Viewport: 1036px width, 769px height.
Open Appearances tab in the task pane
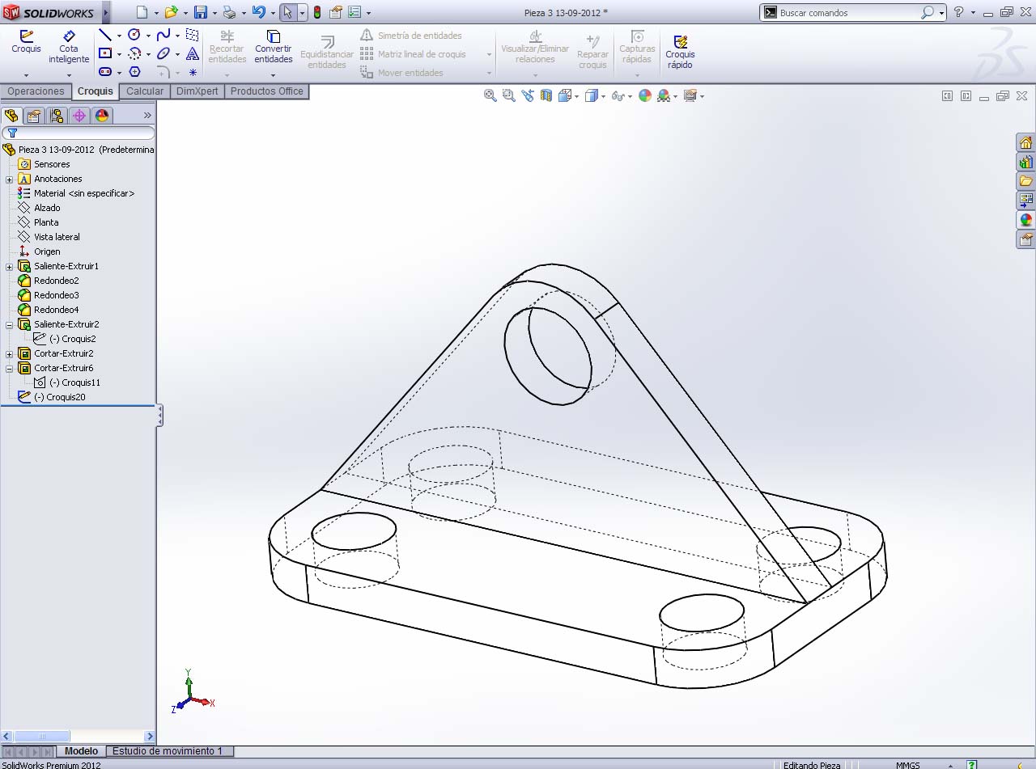1025,220
